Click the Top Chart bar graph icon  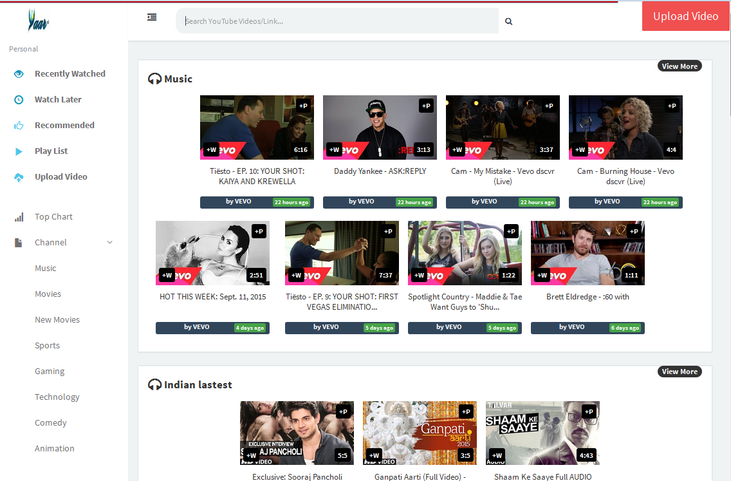tap(19, 217)
